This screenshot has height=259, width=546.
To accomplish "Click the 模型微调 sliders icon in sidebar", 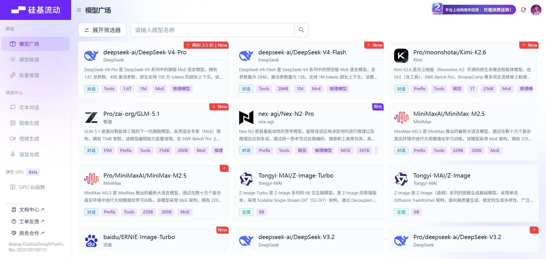I will [x=13, y=59].
